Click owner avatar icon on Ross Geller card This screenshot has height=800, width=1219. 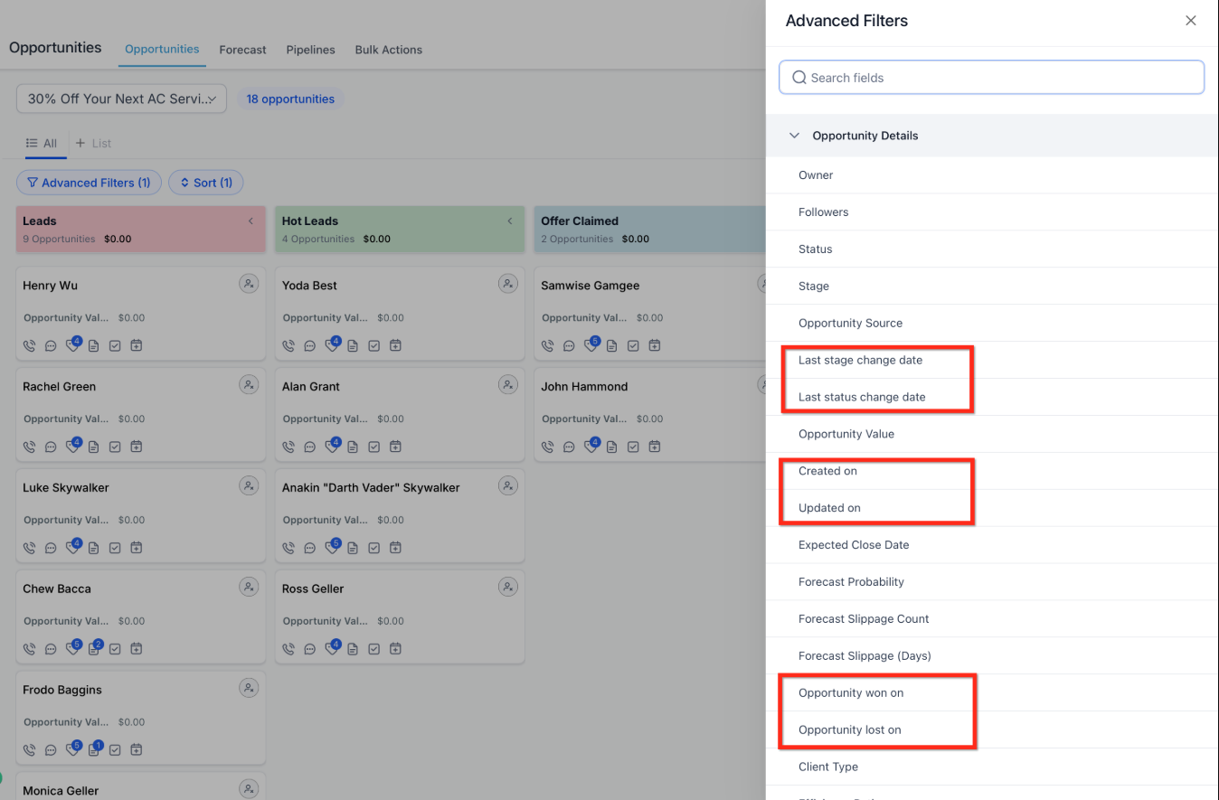click(x=508, y=587)
